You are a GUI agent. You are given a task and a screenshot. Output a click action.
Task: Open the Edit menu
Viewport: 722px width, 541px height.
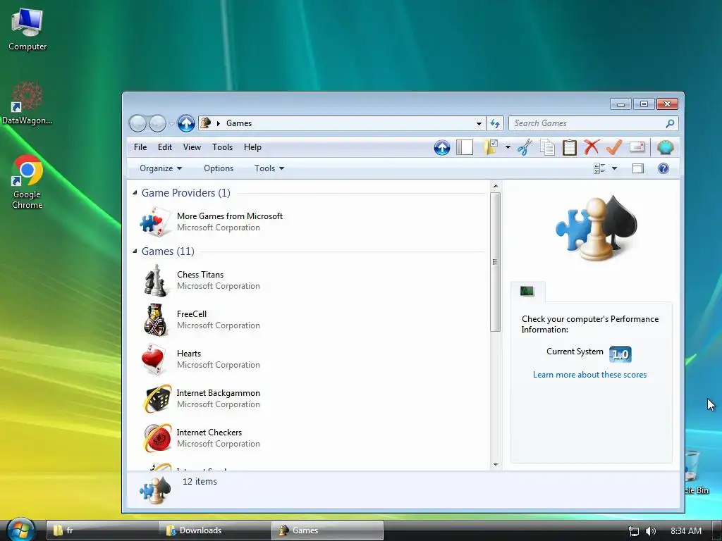tap(165, 147)
